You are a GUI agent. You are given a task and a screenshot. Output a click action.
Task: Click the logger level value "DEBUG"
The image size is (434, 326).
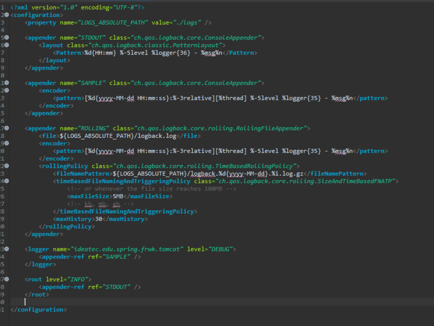pos(220,249)
